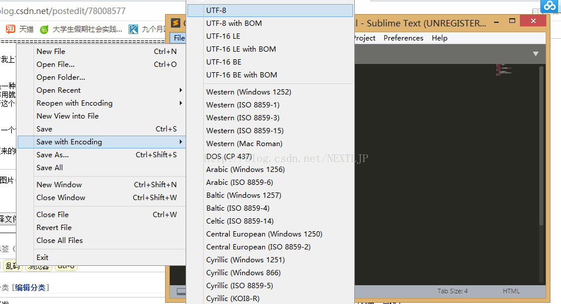
Task: Open Save with Encoding submenu
Action: click(101, 142)
